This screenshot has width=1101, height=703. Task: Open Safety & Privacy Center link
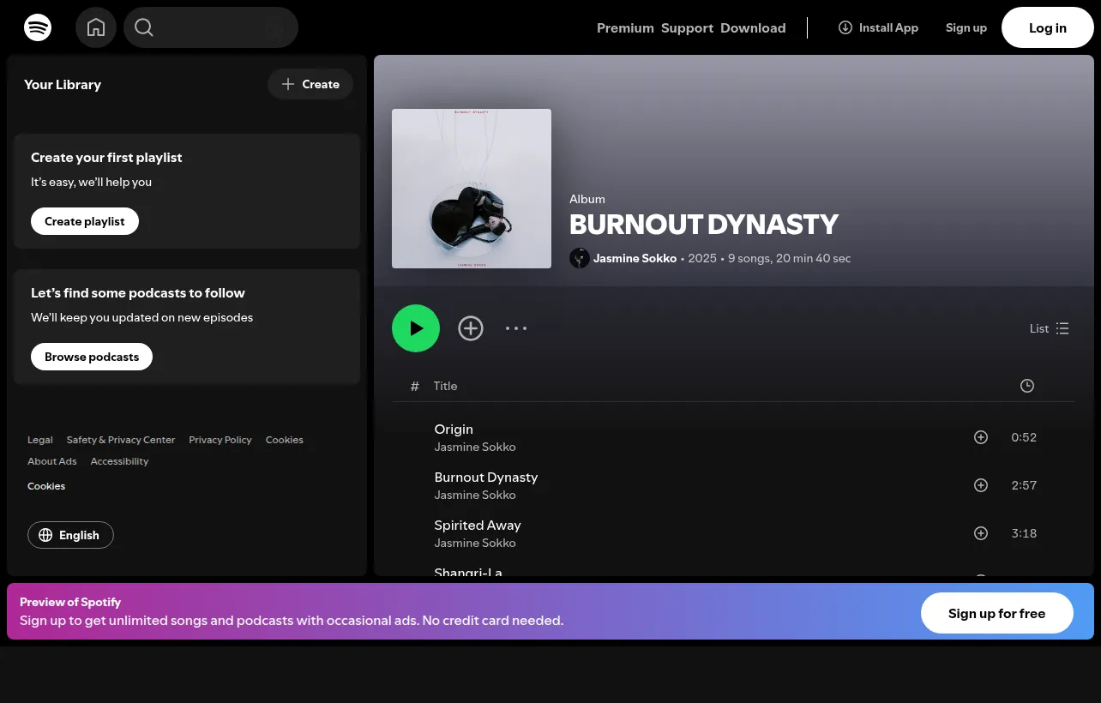(121, 440)
